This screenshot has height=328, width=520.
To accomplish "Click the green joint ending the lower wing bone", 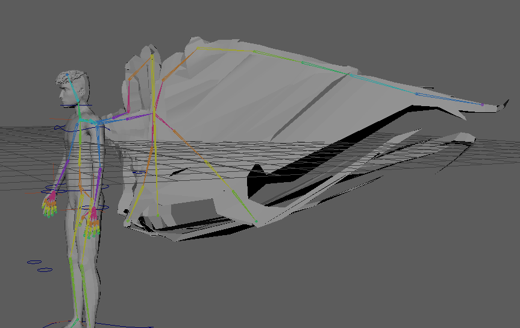I will pyautogui.click(x=255, y=222).
